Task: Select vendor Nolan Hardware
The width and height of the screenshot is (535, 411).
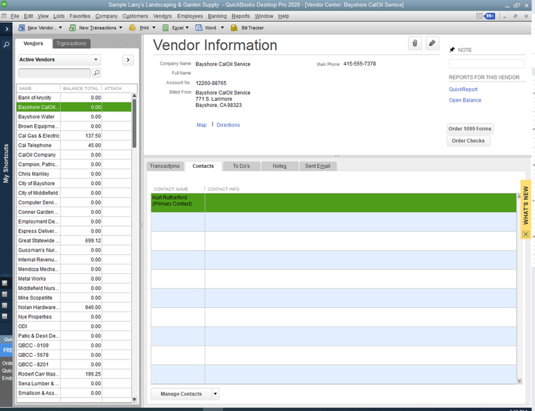Action: 74,307
